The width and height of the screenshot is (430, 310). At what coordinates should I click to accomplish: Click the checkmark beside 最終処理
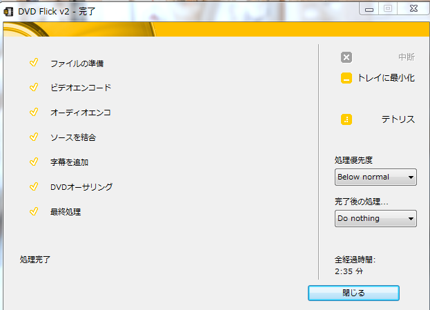point(34,211)
